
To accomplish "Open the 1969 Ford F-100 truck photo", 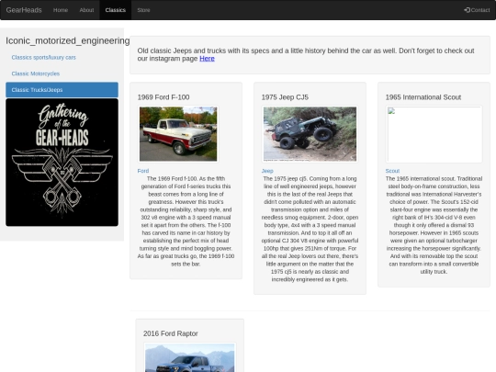I will click(x=178, y=134).
